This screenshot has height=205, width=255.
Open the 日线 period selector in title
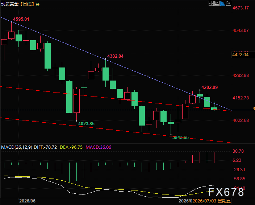[x=27, y=4]
